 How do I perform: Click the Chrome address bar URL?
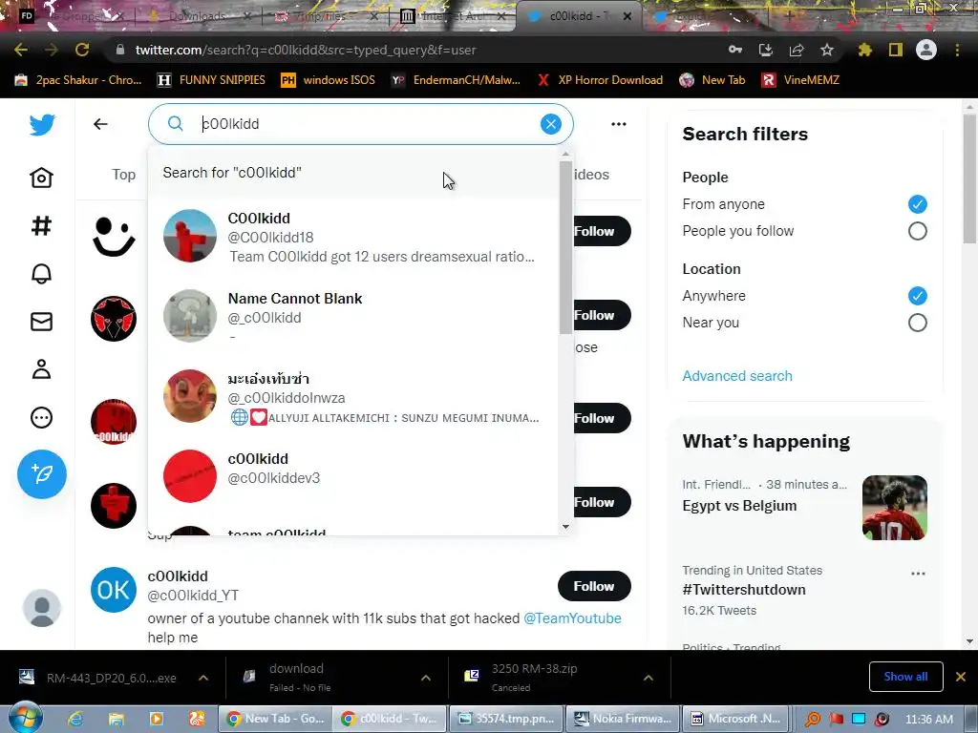tap(306, 50)
